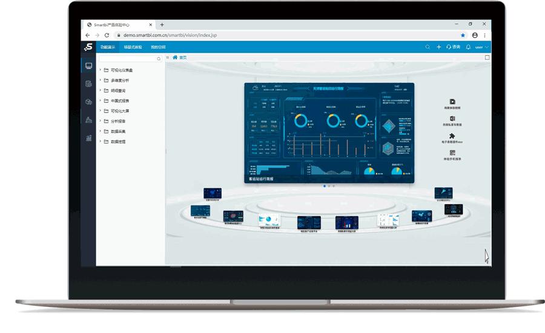This screenshot has height=333, width=545.
Task: Open the user account dropdown
Action: pyautogui.click(x=481, y=47)
